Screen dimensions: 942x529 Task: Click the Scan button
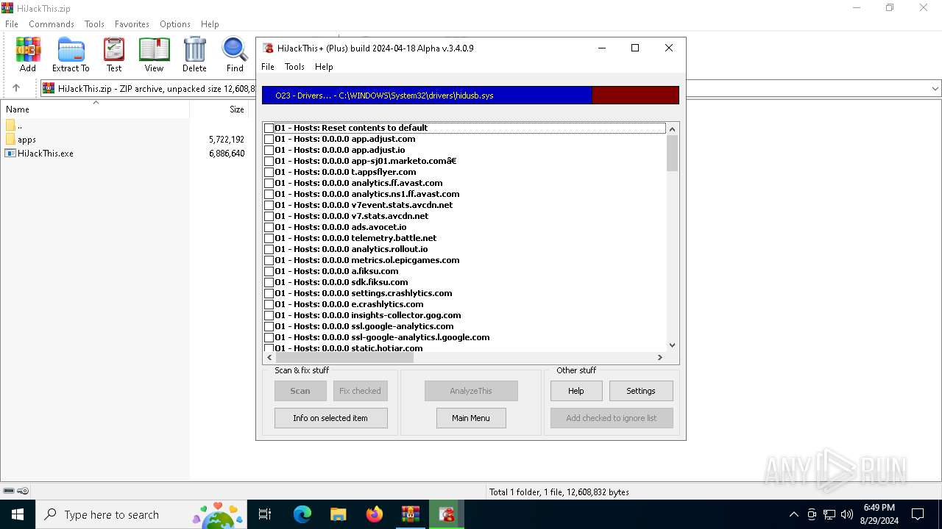[x=300, y=391]
